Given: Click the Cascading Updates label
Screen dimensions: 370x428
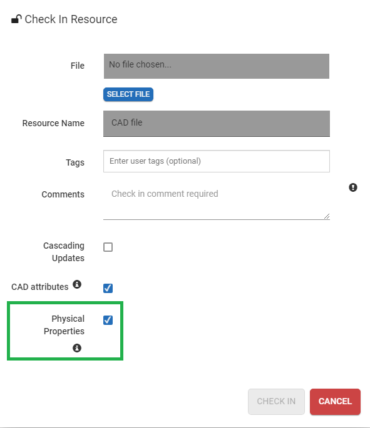Looking at the screenshot, I should (64, 252).
